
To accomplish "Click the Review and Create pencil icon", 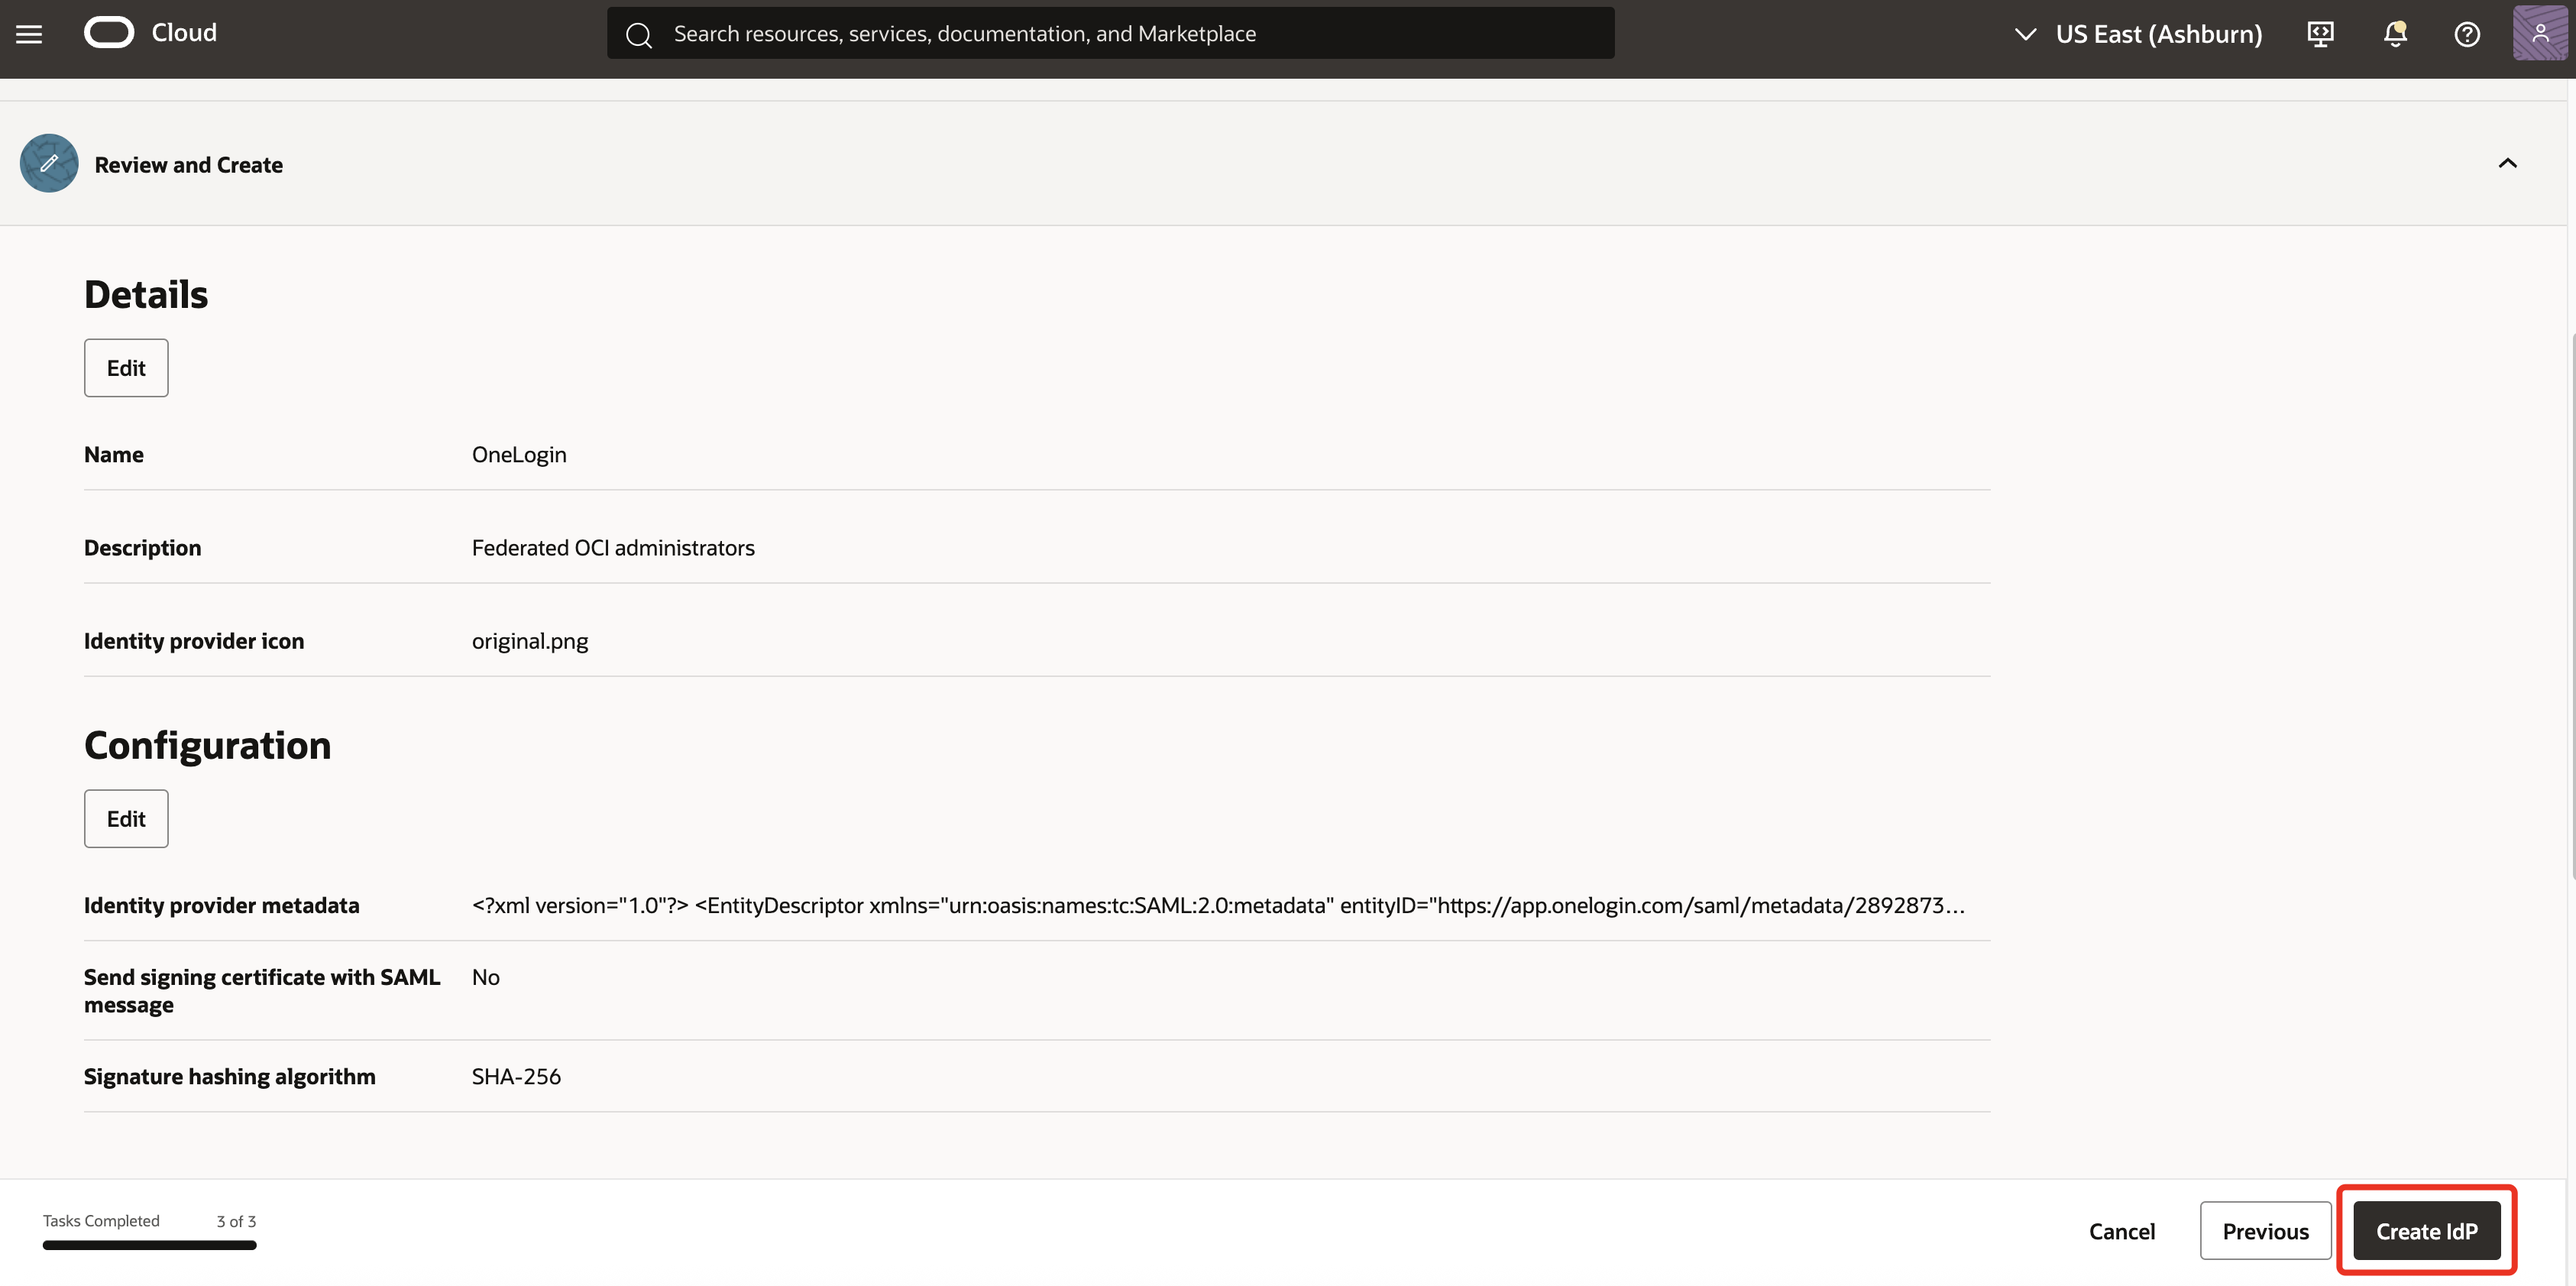I will 48,163.
